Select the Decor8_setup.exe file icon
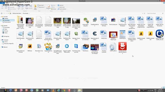Image resolution: width=165 pixels, height=92 pixels. click(113, 20)
